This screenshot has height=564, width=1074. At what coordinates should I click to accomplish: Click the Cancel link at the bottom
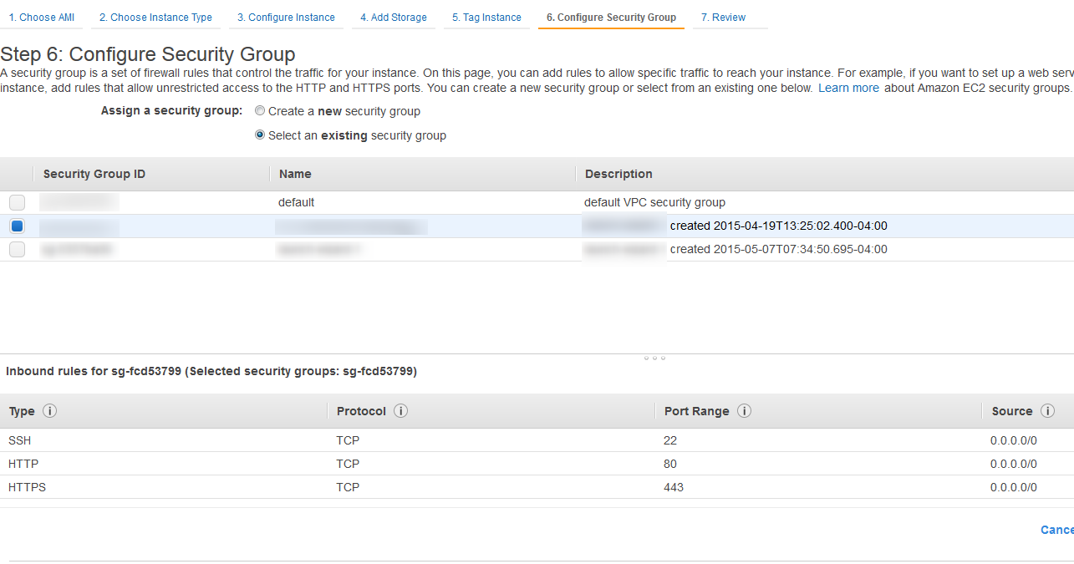(1056, 530)
